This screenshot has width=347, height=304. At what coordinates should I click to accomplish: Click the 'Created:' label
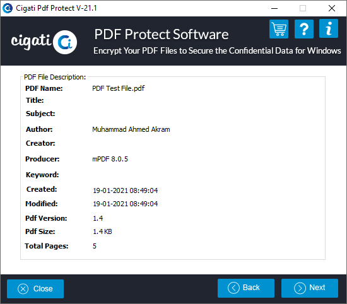click(x=42, y=189)
